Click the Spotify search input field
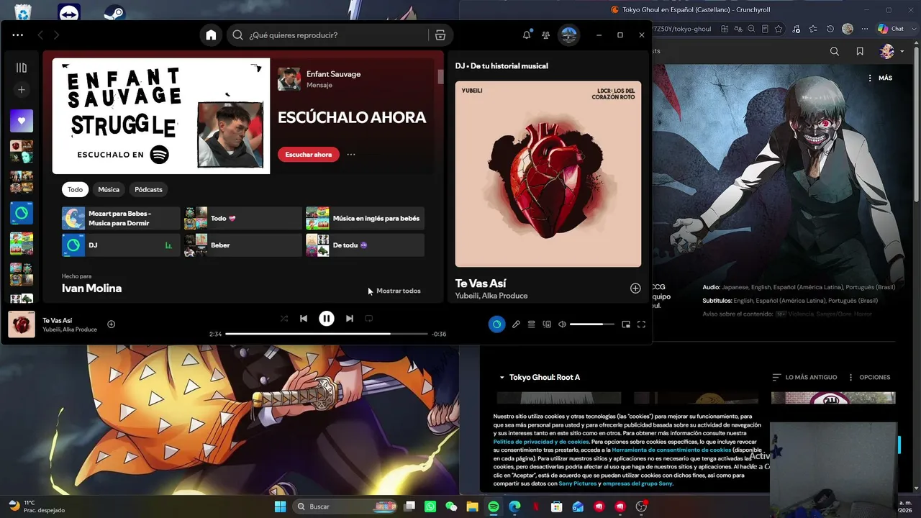The image size is (921, 518). point(327,35)
